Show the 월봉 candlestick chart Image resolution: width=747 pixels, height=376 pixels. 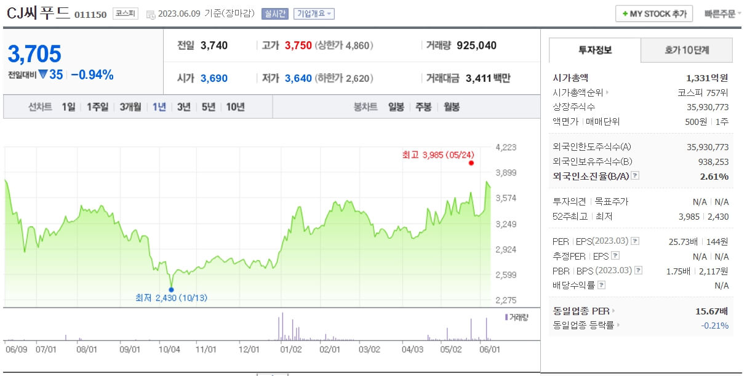(x=452, y=107)
